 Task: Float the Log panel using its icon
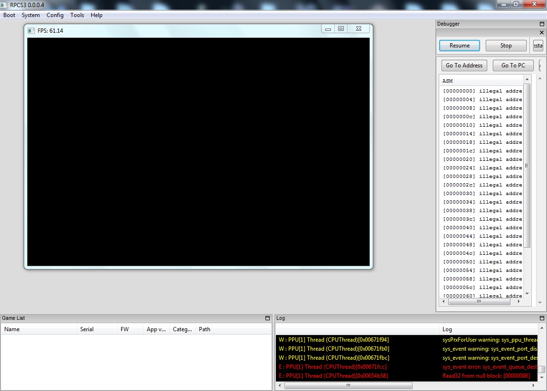542,318
